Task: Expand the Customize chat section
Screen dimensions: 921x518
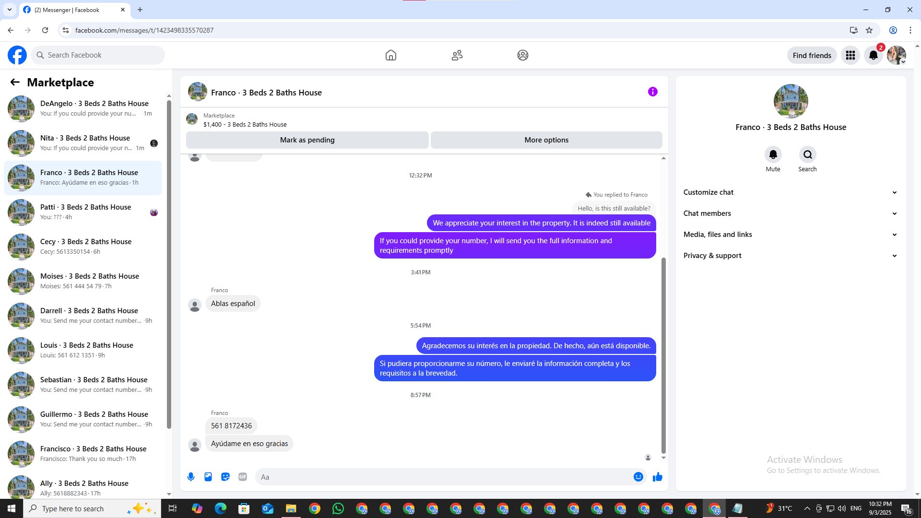Action: point(791,192)
